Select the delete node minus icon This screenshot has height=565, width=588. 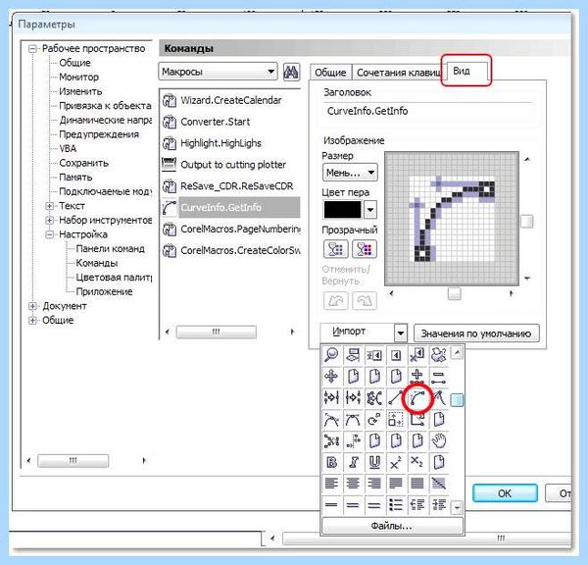(x=438, y=376)
